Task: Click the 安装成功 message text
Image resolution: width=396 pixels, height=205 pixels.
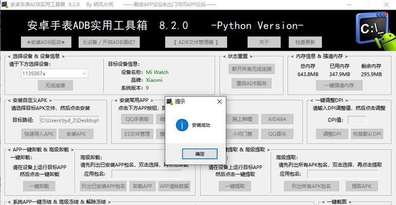Action: click(x=201, y=125)
